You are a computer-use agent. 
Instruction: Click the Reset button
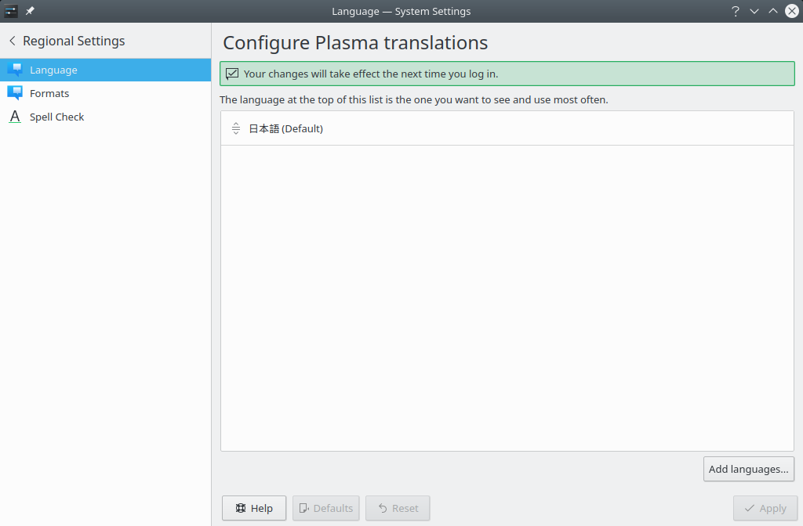398,508
